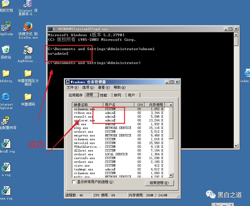Switch to the 用户 tab

tap(133, 95)
